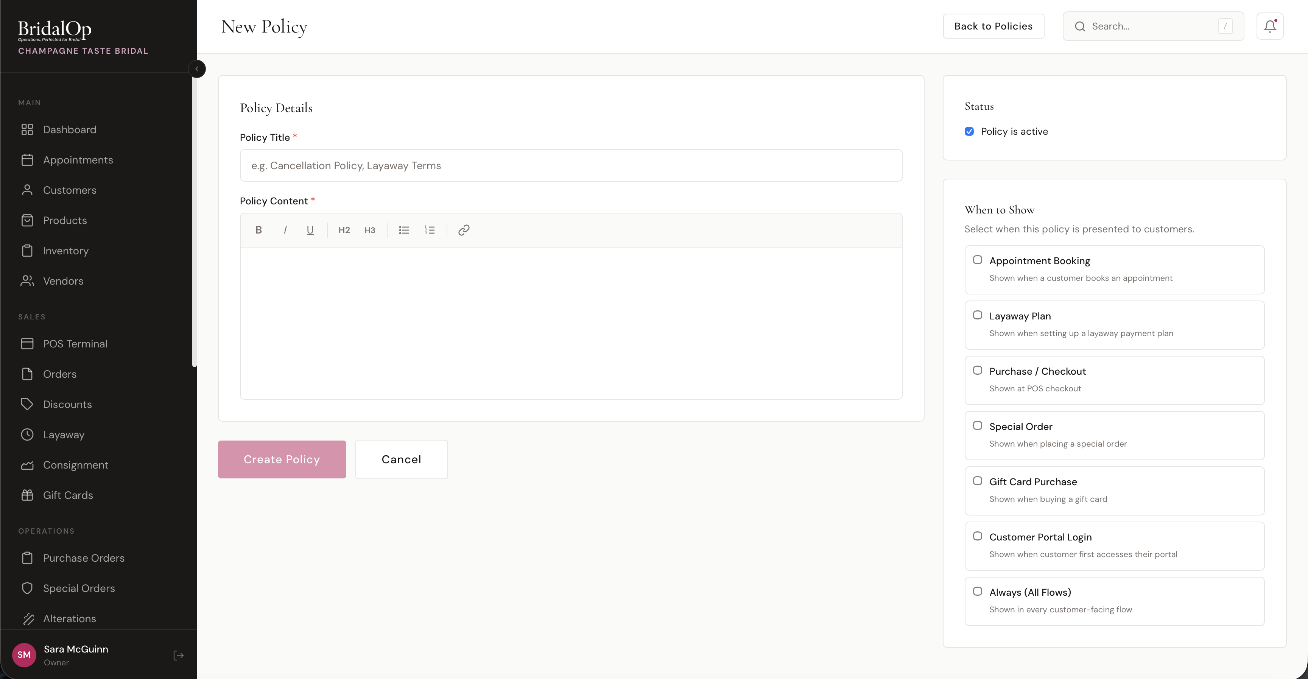This screenshot has width=1308, height=679.
Task: Insert a numbered list
Action: point(430,230)
